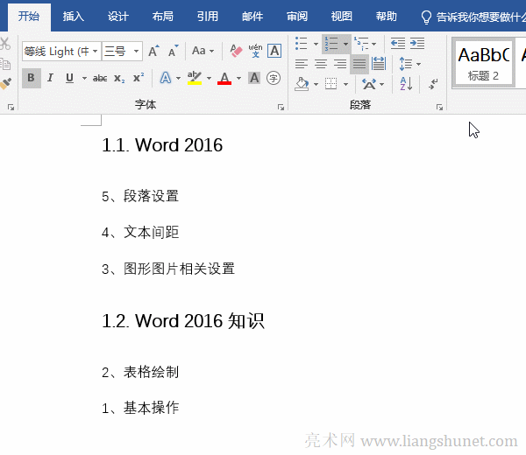The image size is (526, 455).
Task: Toggle bold formatting
Action: 32,78
